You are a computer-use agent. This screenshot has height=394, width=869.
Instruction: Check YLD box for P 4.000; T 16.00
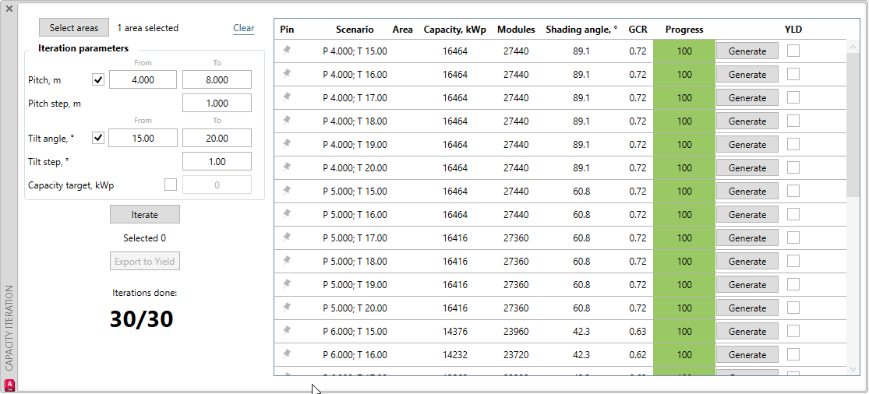[x=793, y=75]
